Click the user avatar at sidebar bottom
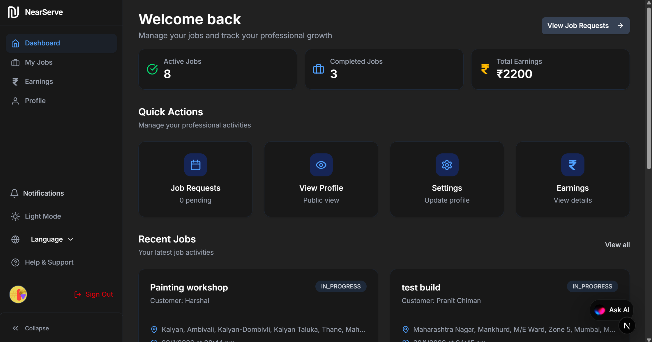This screenshot has width=652, height=342. pyautogui.click(x=18, y=294)
